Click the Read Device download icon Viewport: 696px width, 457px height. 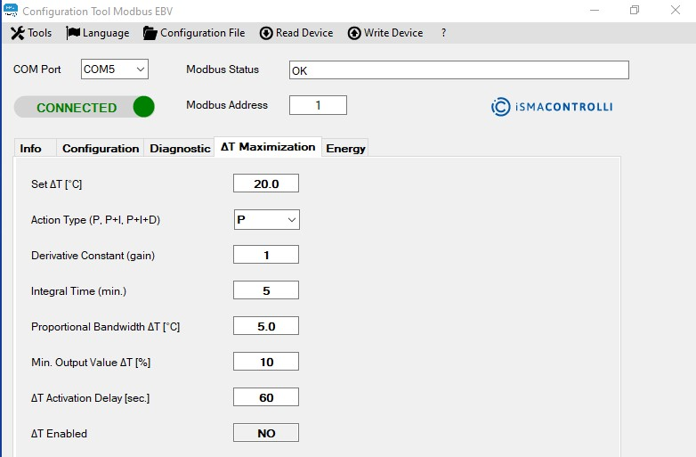tap(266, 33)
